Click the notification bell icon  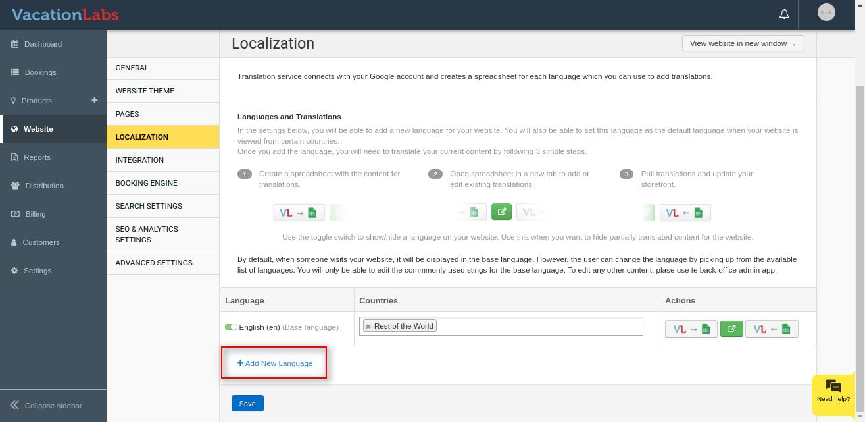click(784, 14)
